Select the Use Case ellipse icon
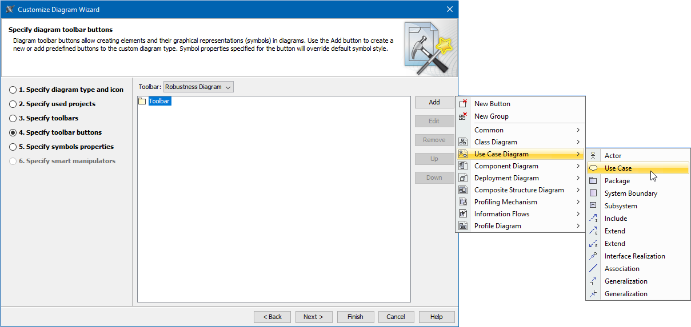Viewport: 691px width, 327px height. pyautogui.click(x=593, y=168)
